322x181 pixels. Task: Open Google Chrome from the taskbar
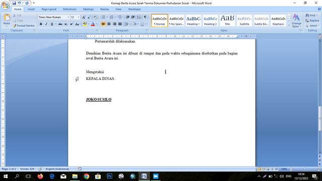tap(87, 176)
